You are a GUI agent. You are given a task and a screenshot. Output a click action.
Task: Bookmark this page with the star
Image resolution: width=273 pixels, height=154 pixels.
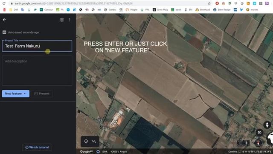pos(209,3)
